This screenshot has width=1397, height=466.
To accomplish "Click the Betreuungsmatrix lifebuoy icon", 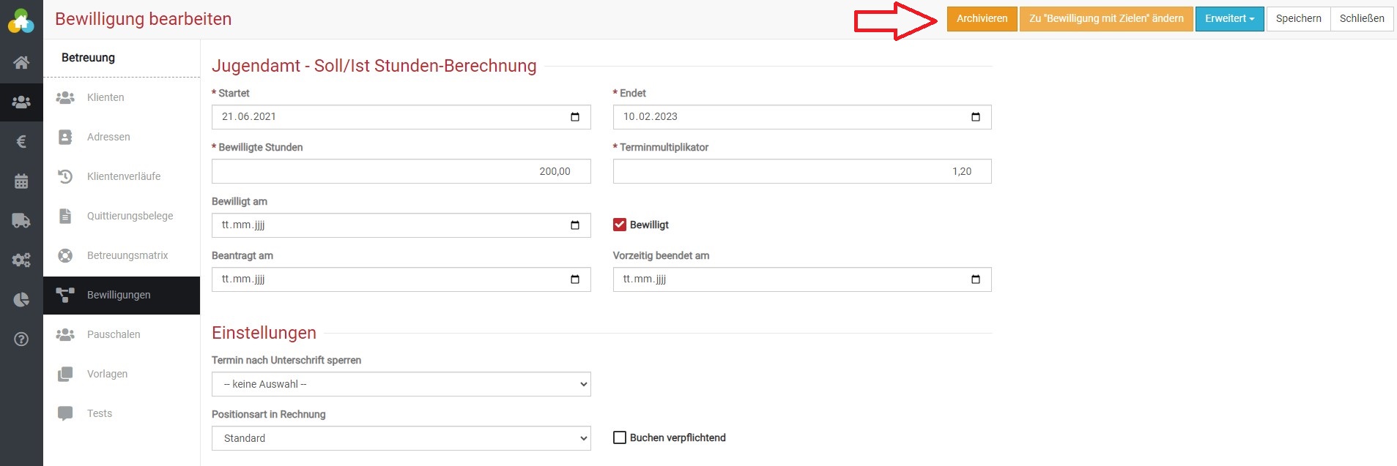I will tap(65, 255).
